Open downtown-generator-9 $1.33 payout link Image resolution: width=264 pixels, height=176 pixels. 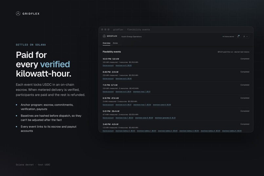pos(165,118)
